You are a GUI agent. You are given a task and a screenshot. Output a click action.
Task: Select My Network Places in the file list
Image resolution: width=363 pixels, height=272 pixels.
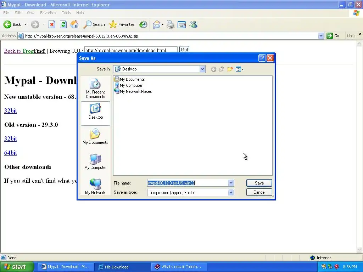click(133, 91)
